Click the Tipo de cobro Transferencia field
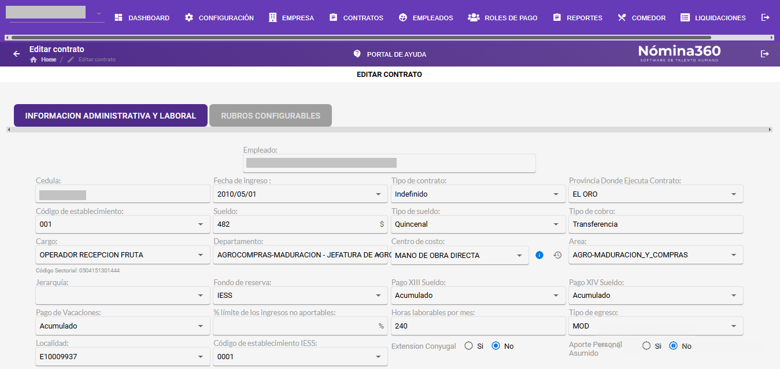 (x=656, y=224)
